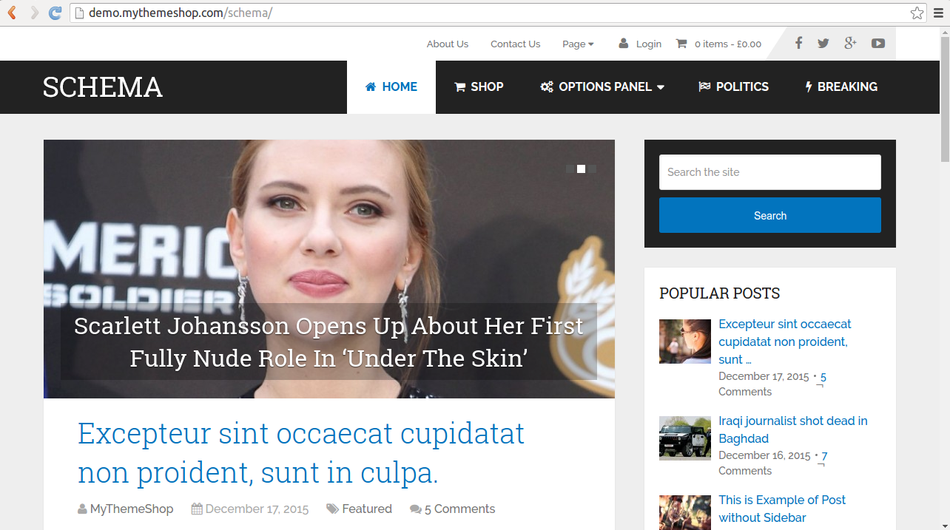This screenshot has height=530, width=950.
Task: Click the shopping cart icon in top bar
Action: (681, 44)
